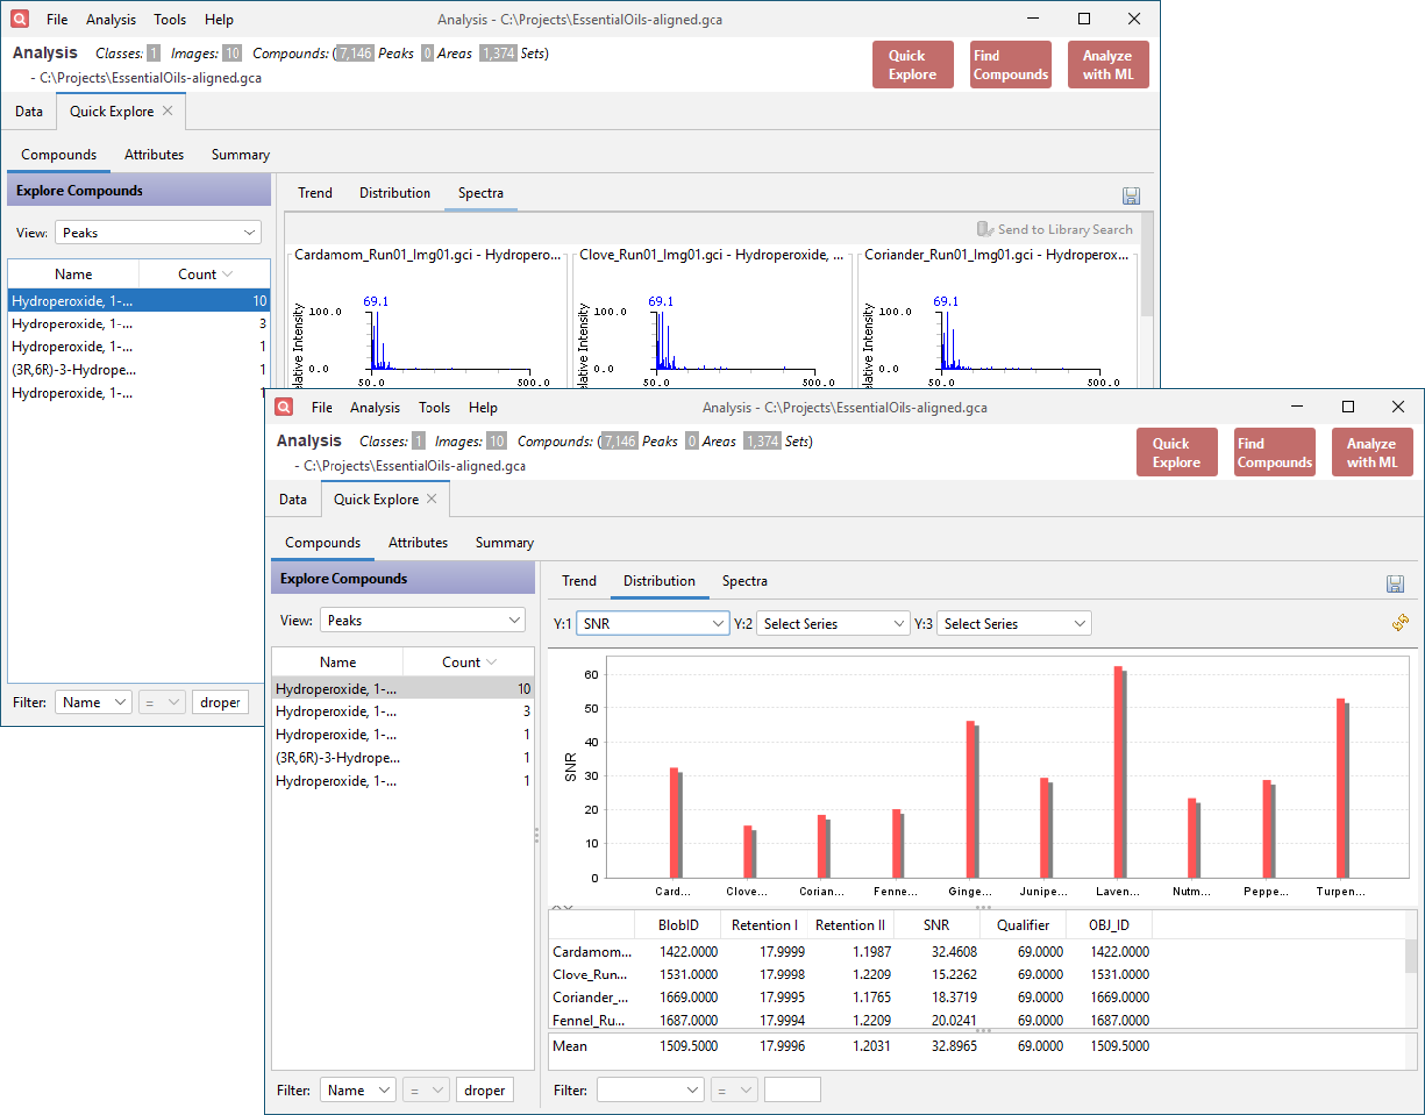Switch to the Summary tab in the front window
The height and width of the screenshot is (1115, 1425).
click(x=505, y=542)
